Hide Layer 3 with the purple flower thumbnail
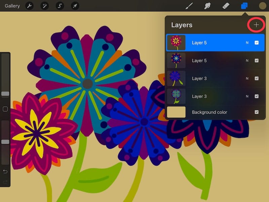 257,78
